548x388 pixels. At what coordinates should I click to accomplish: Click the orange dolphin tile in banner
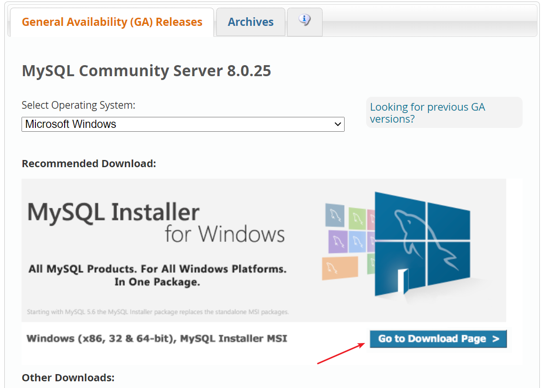pyautogui.click(x=340, y=267)
